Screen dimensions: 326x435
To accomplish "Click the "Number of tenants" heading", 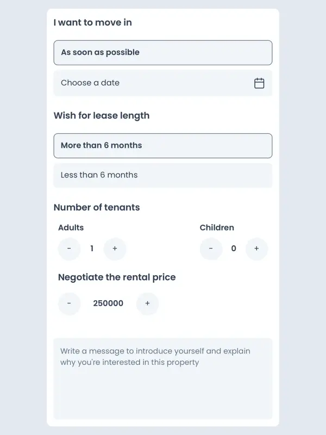I will [x=97, y=208].
